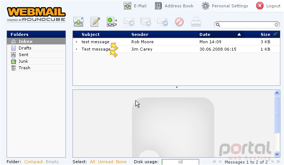Collapse the preview pane splitter handle
Image resolution: width=284 pixels, height=165 pixels.
pos(177,87)
